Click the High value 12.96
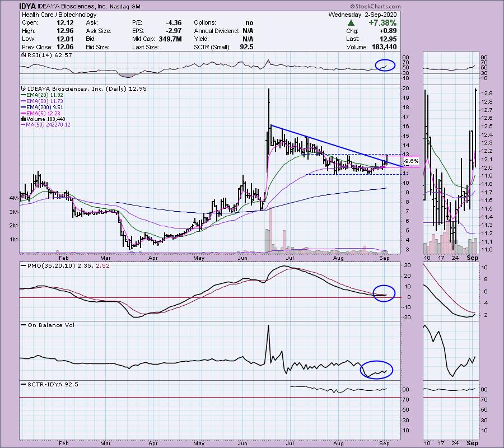 (x=65, y=31)
